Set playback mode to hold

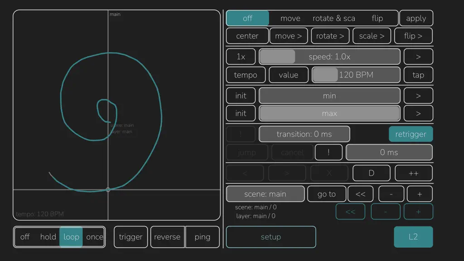pos(48,237)
